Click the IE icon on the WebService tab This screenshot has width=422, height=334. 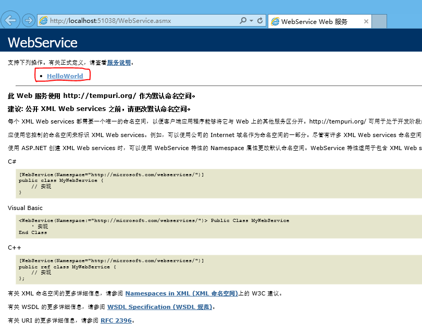tap(275, 21)
